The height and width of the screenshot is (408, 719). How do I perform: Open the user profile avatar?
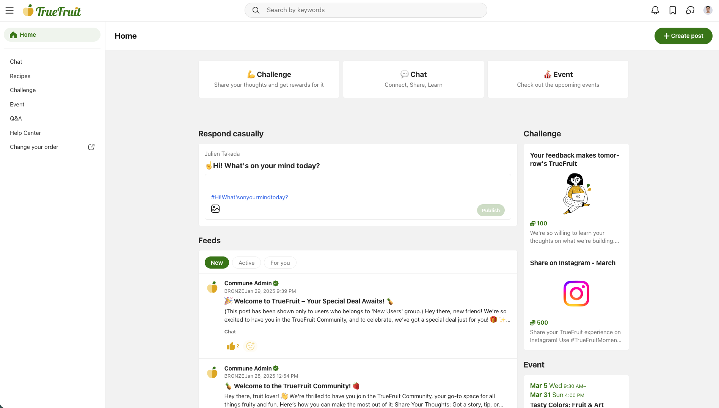point(708,10)
